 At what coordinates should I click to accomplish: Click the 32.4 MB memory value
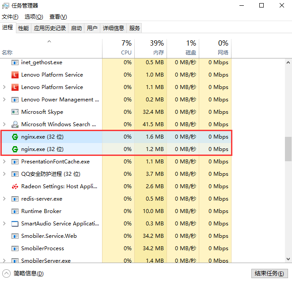point(153,112)
